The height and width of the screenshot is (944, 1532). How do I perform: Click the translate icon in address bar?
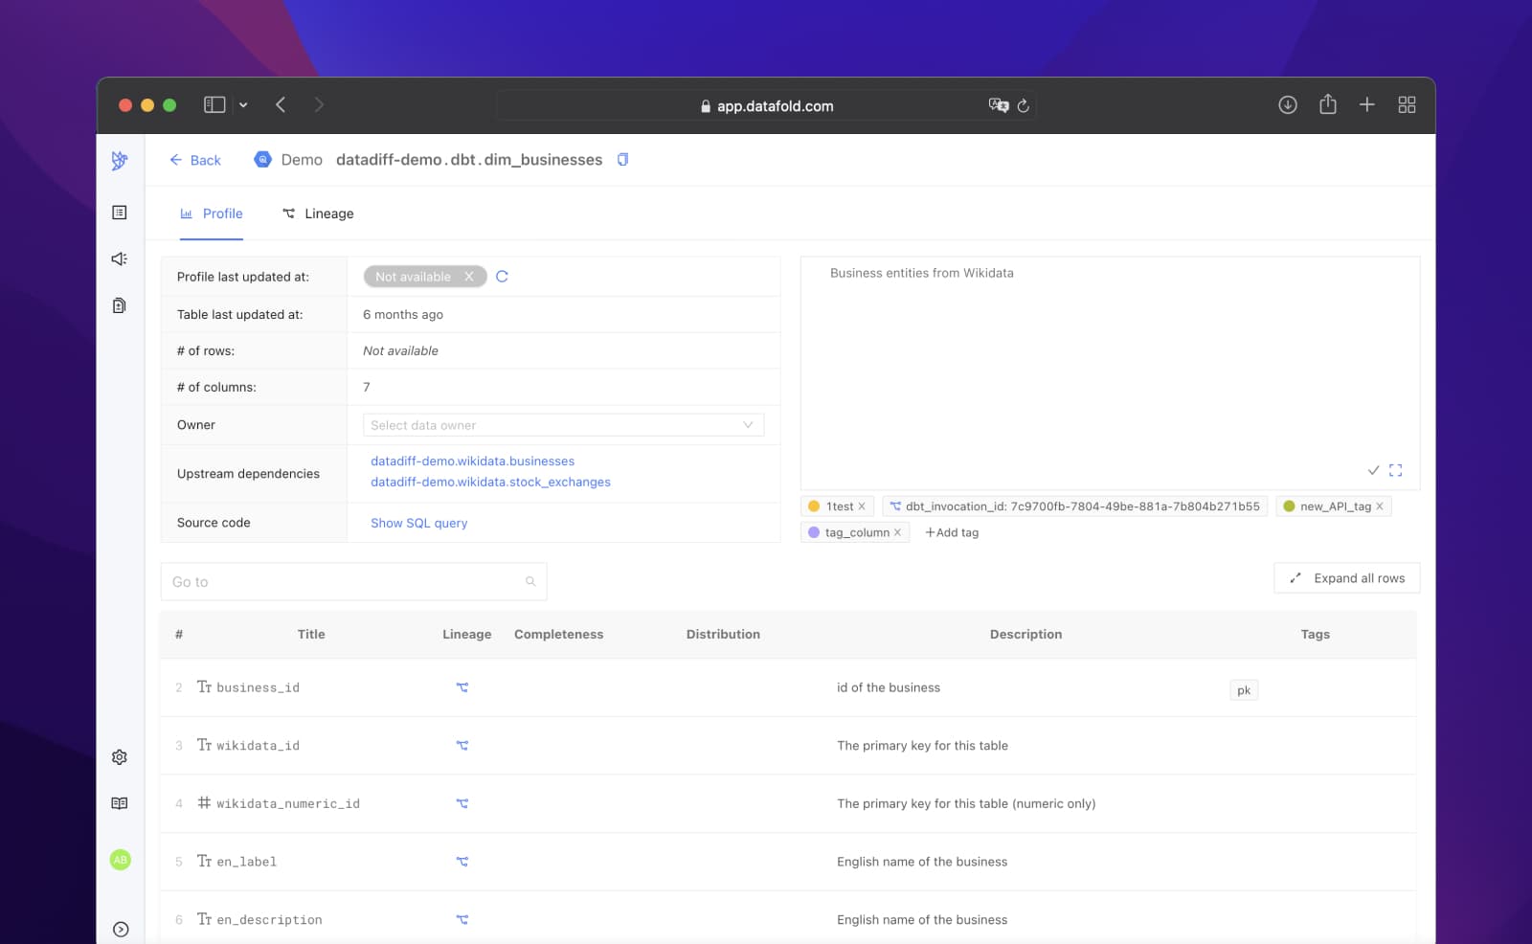999,105
